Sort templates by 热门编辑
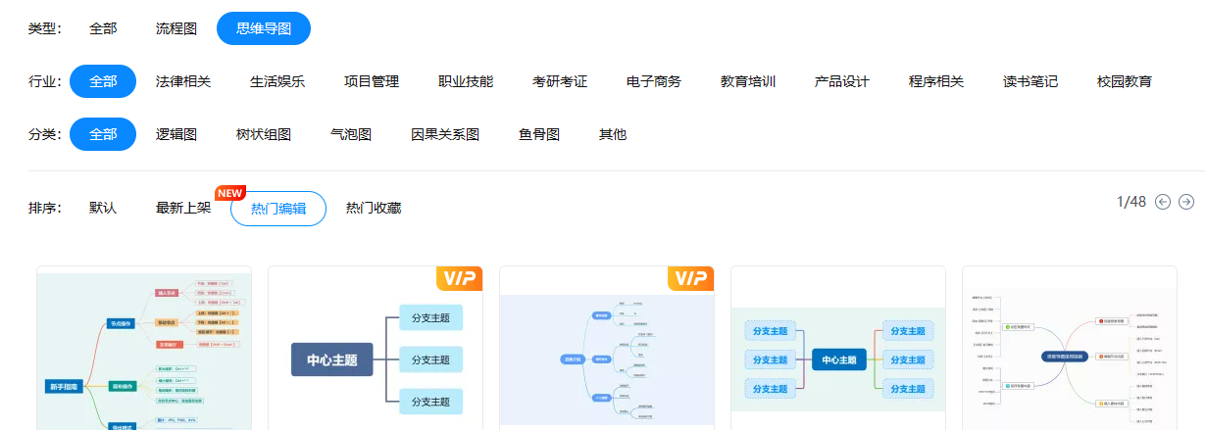 point(278,208)
